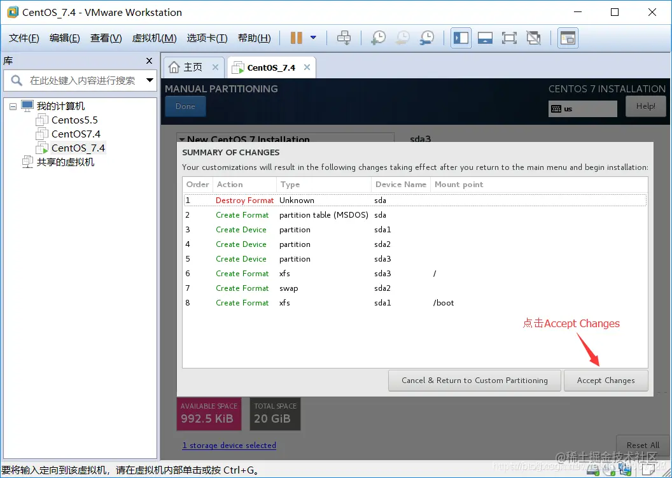This screenshot has height=478, width=672.
Task: Click Accept Changes button
Action: click(606, 380)
